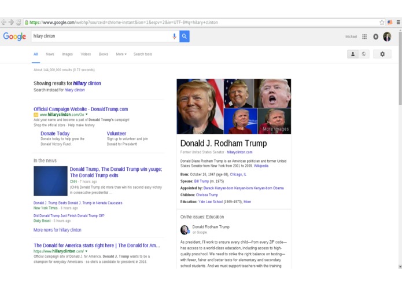Click the flag extension icon in toolbar
402x286 pixels.
pyautogui.click(x=390, y=23)
